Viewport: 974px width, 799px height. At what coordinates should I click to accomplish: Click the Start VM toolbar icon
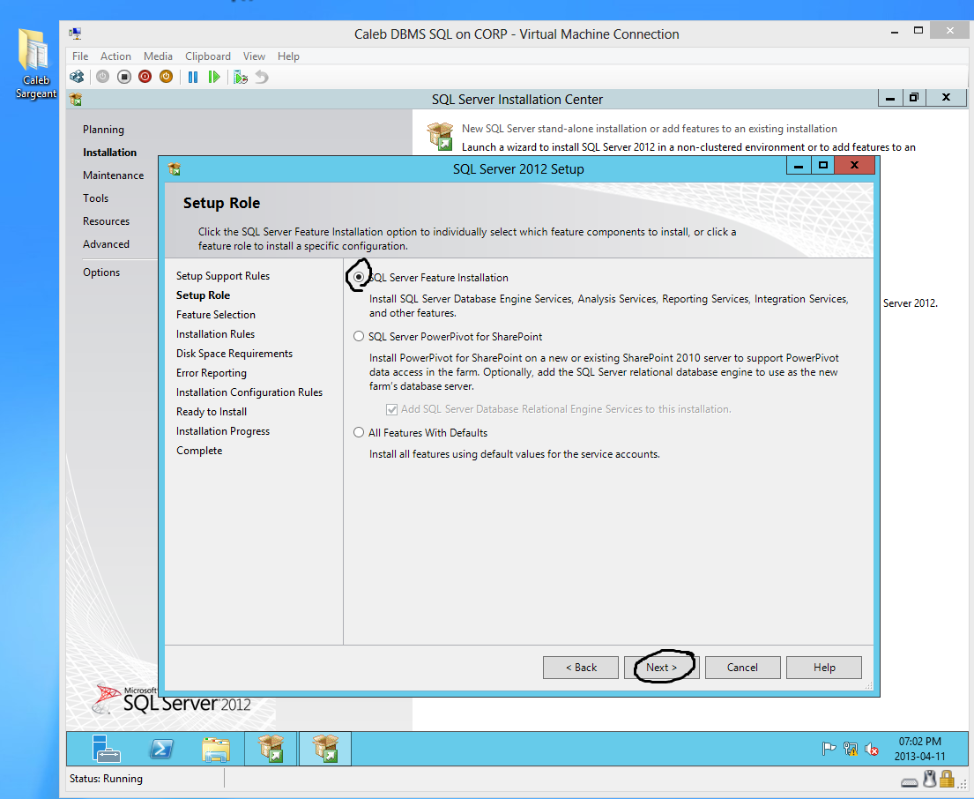point(103,77)
